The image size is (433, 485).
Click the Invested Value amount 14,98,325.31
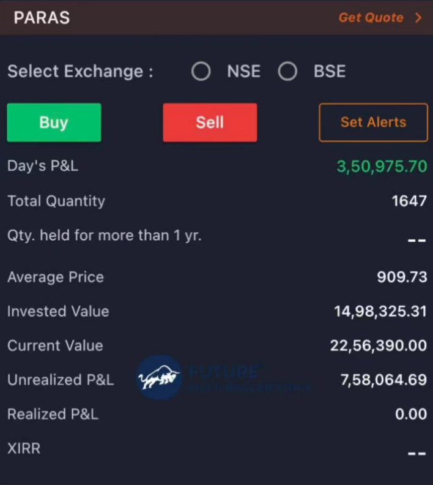[380, 311]
